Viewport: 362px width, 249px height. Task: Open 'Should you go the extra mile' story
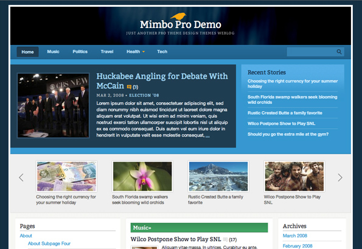[x=288, y=134]
